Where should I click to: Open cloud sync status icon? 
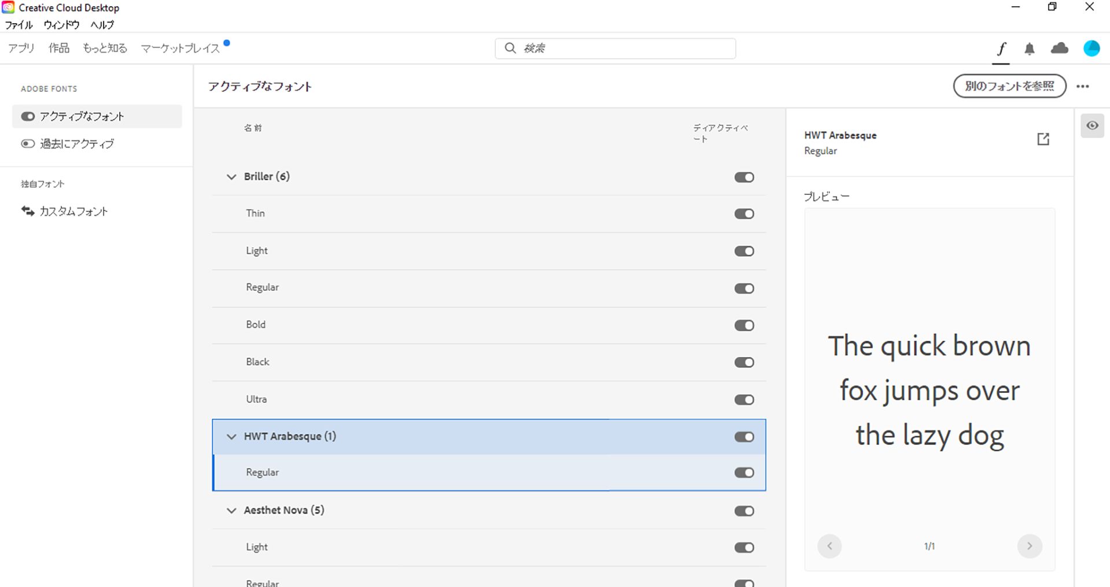[1060, 48]
